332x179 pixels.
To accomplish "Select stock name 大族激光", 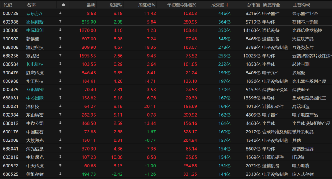I will click(35, 141).
